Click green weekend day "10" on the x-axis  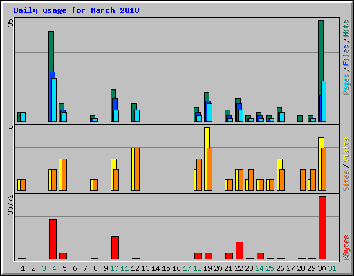tap(114, 268)
